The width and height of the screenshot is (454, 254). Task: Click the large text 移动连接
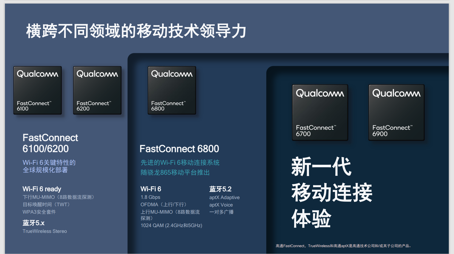[332, 193]
